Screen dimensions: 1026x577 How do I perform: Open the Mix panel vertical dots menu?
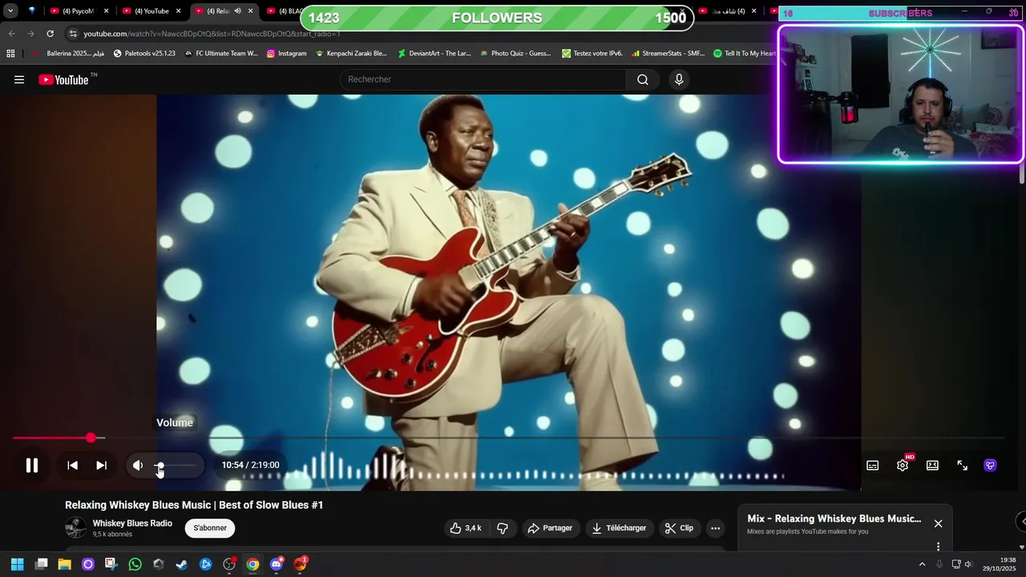point(938,547)
